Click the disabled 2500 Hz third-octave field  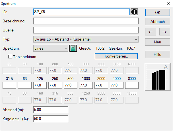[101, 100]
